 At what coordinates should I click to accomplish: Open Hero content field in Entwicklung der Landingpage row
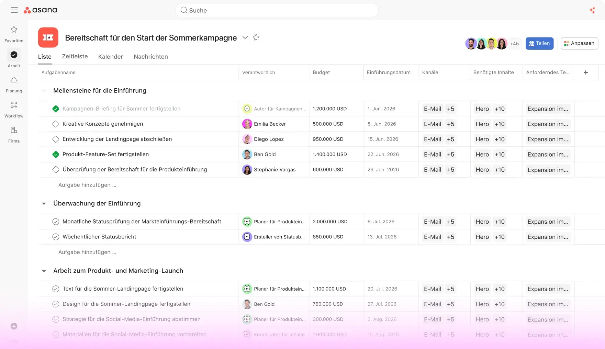point(482,139)
